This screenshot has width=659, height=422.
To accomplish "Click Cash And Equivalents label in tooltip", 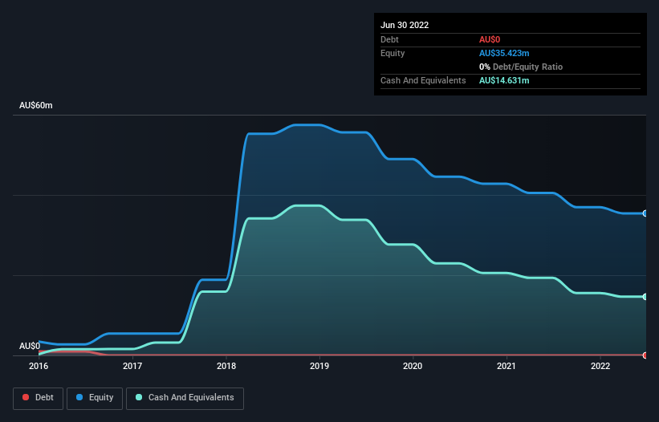I will (423, 80).
